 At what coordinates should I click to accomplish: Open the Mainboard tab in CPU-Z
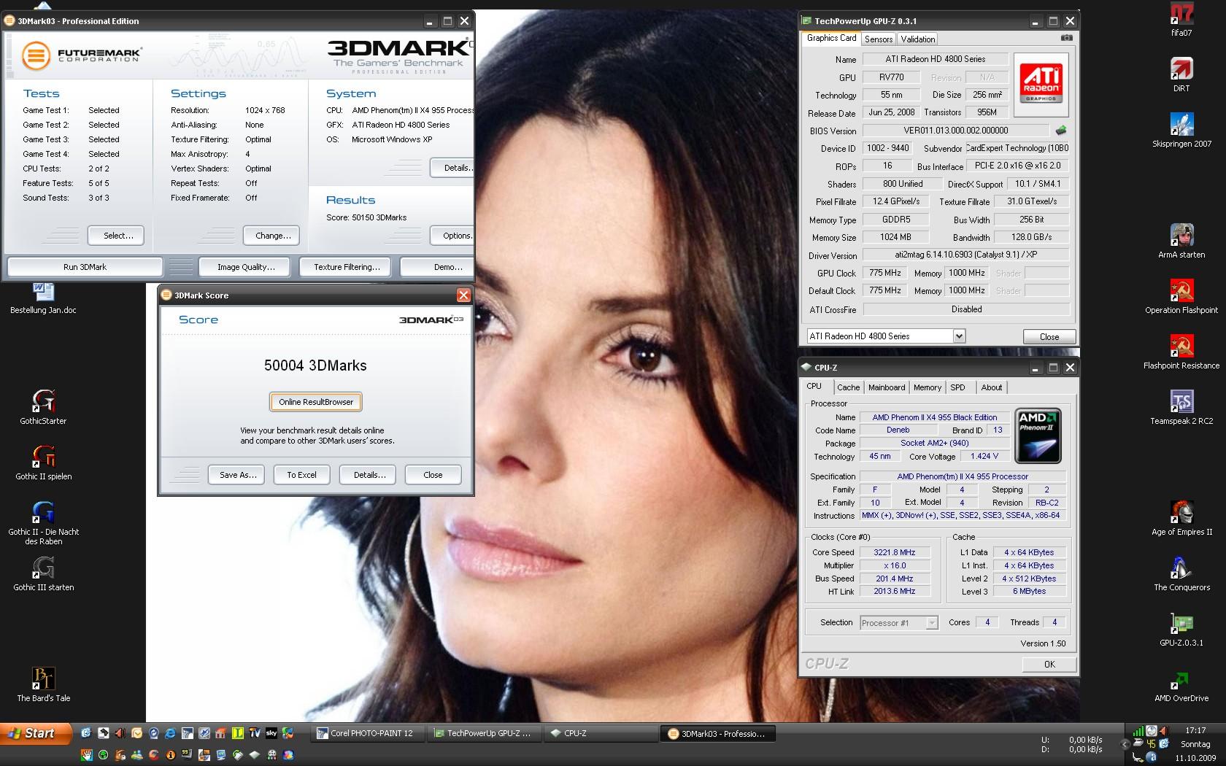[886, 387]
